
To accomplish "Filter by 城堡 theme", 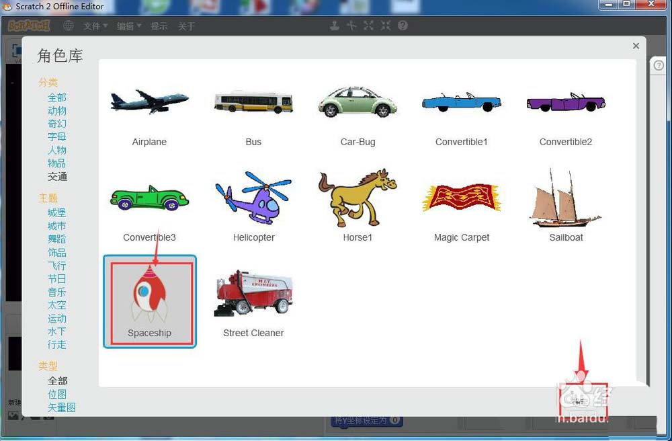I will [x=57, y=212].
